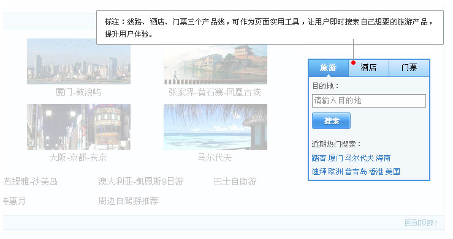Select the 旅游 tab
Viewport: 453px width, 239px height.
pyautogui.click(x=329, y=68)
